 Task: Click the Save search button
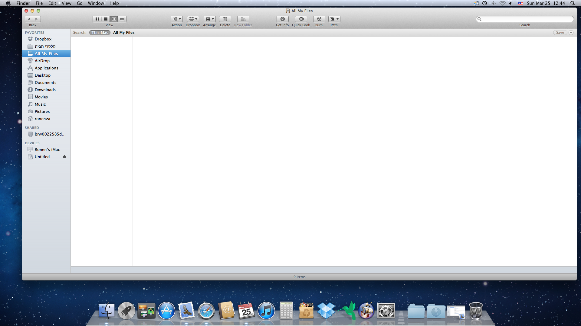560,33
